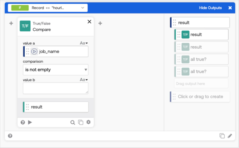Duplicate the Compare card with copy icon
The image size is (239, 148).
point(80,122)
